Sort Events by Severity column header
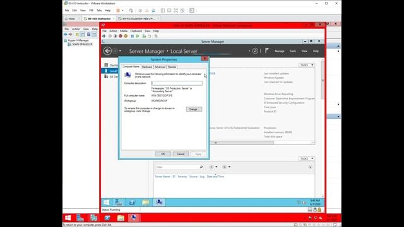Image resolution: width=404 pixels, height=227 pixels. click(182, 177)
